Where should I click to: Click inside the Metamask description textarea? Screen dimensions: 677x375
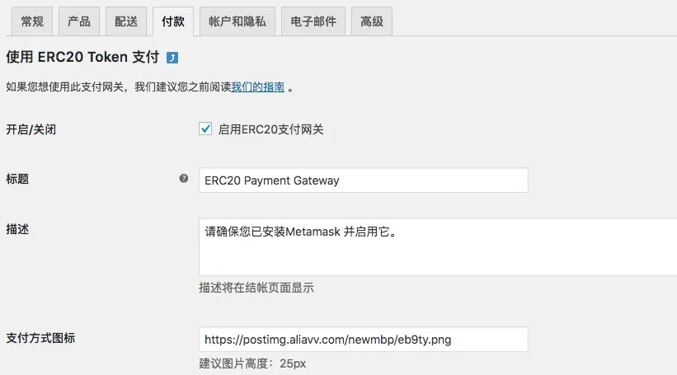438,246
